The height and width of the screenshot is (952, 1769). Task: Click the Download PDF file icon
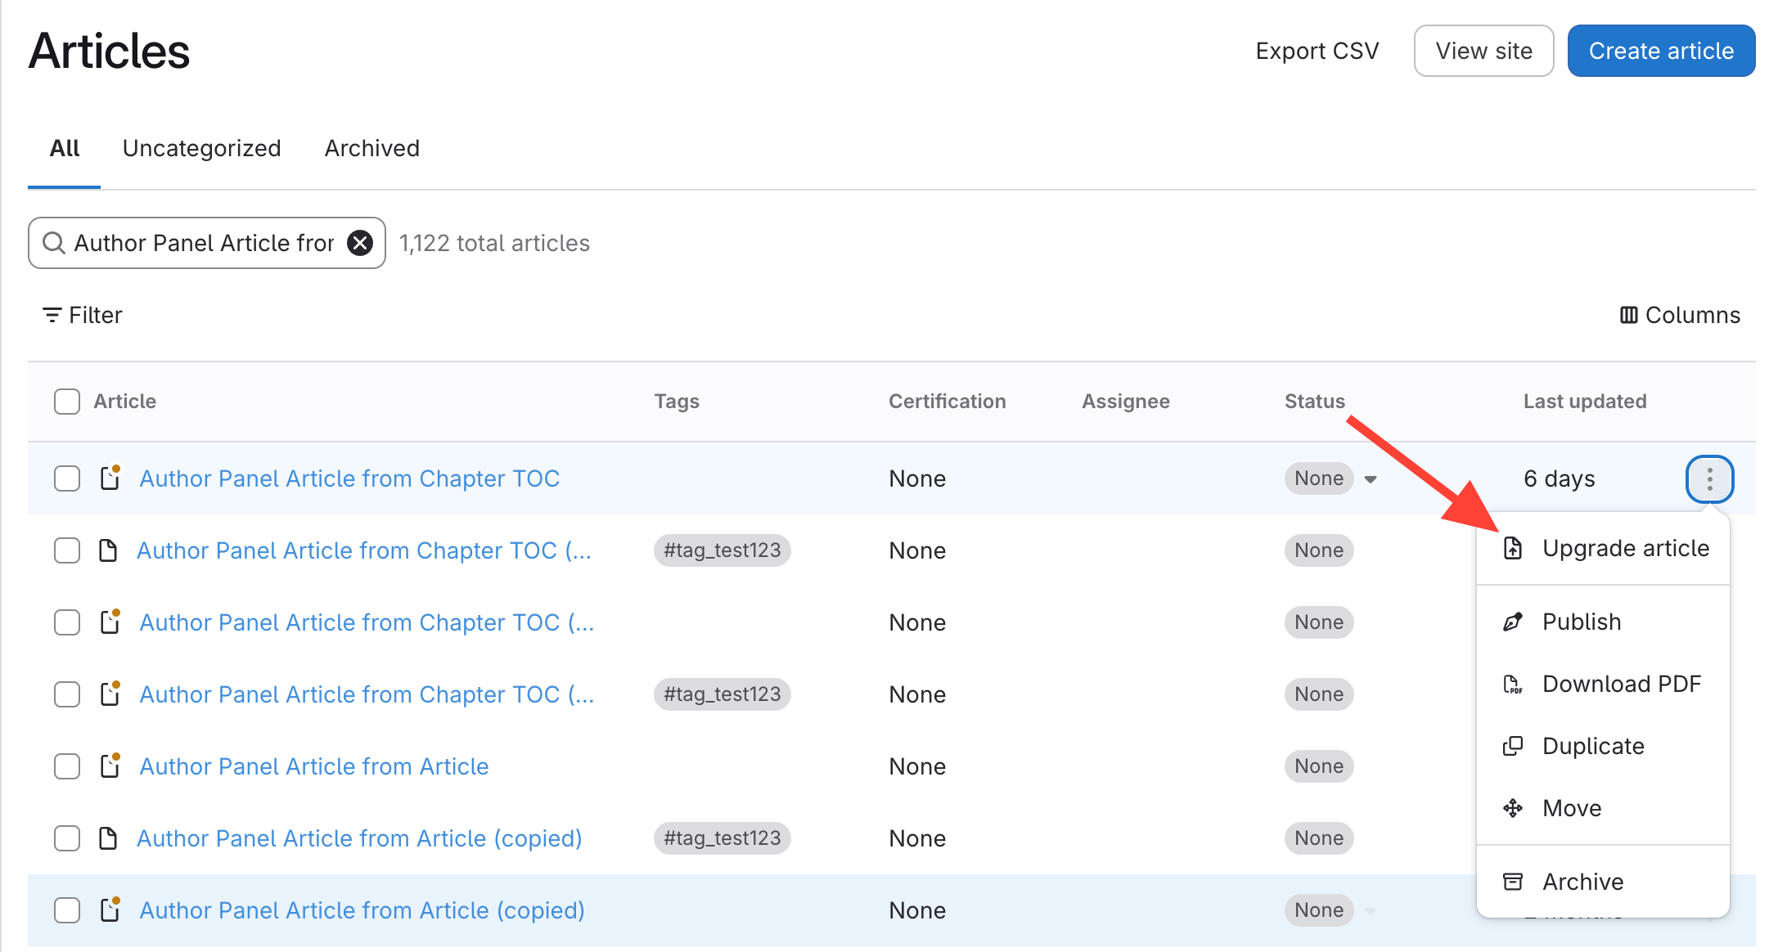coord(1513,684)
